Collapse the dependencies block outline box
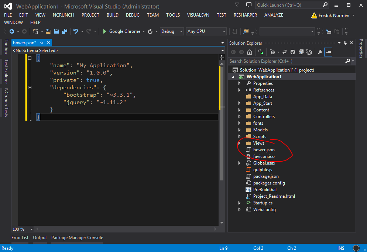Viewport: 367px width, 252px height. pos(30,87)
